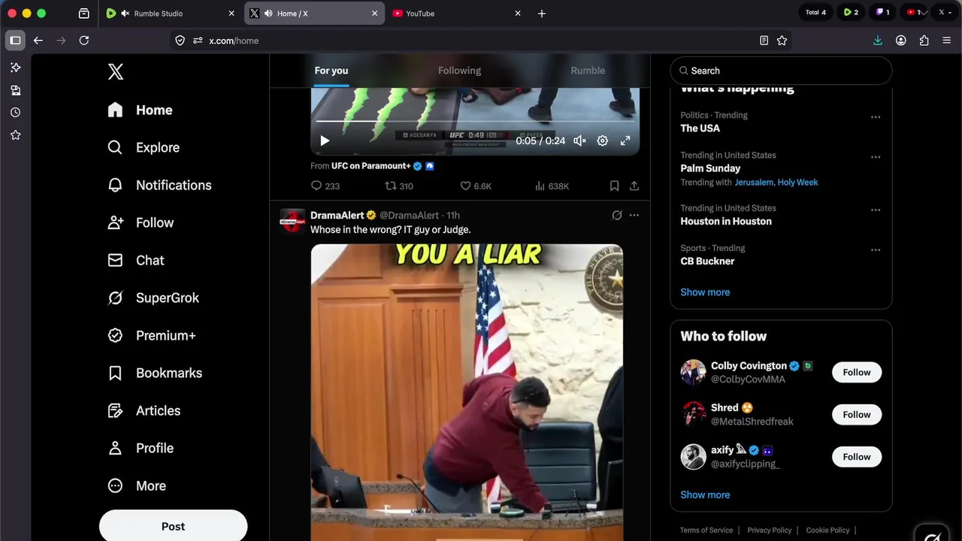The image size is (962, 541).
Task: Reload the current page
Action: tap(84, 41)
